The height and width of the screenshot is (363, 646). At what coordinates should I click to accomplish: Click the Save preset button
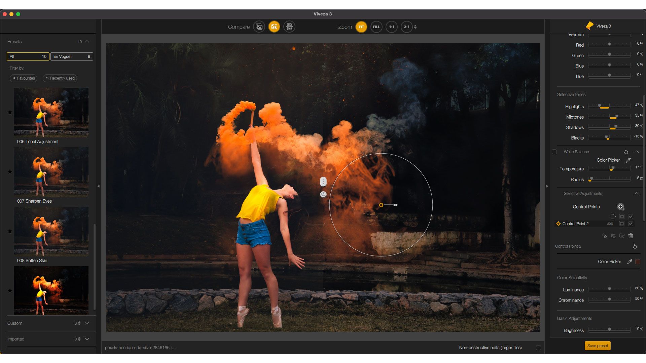coord(597,346)
